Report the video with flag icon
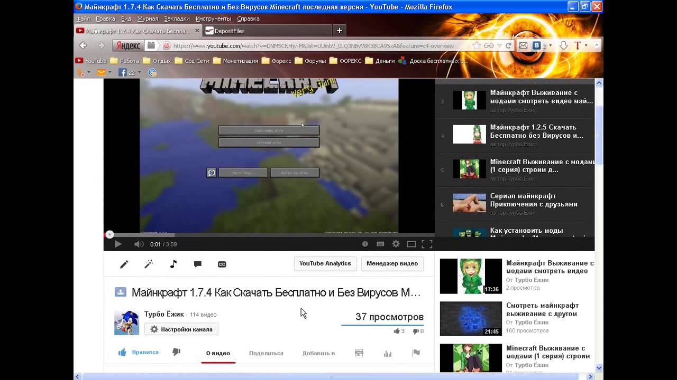Screen dimensions: 677x380 pyautogui.click(x=416, y=353)
